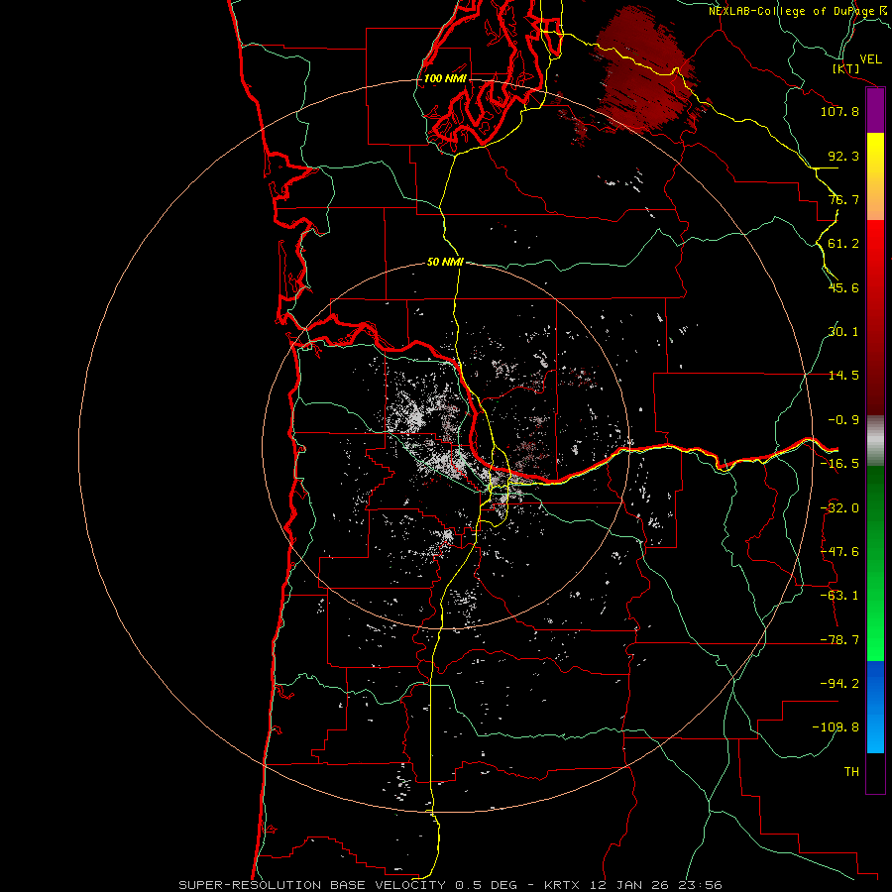
Task: Click the 92.3 velocity scale value
Action: coord(843,156)
